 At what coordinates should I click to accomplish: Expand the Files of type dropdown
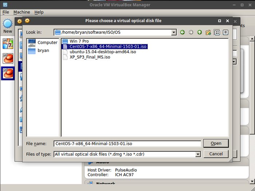coord(198,154)
